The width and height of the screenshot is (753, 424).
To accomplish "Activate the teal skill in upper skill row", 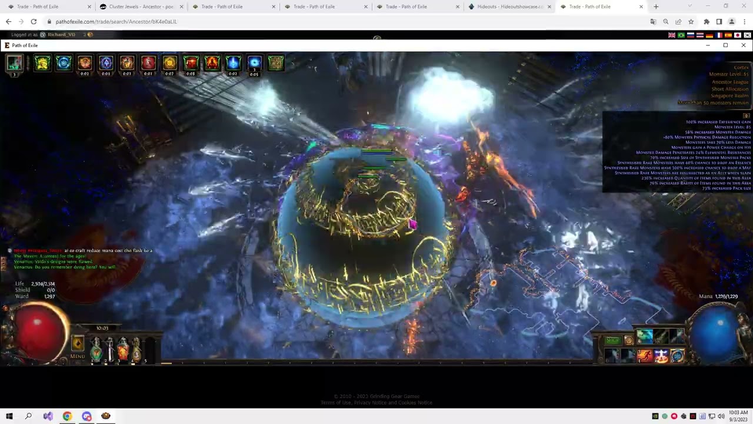I will [x=645, y=336].
